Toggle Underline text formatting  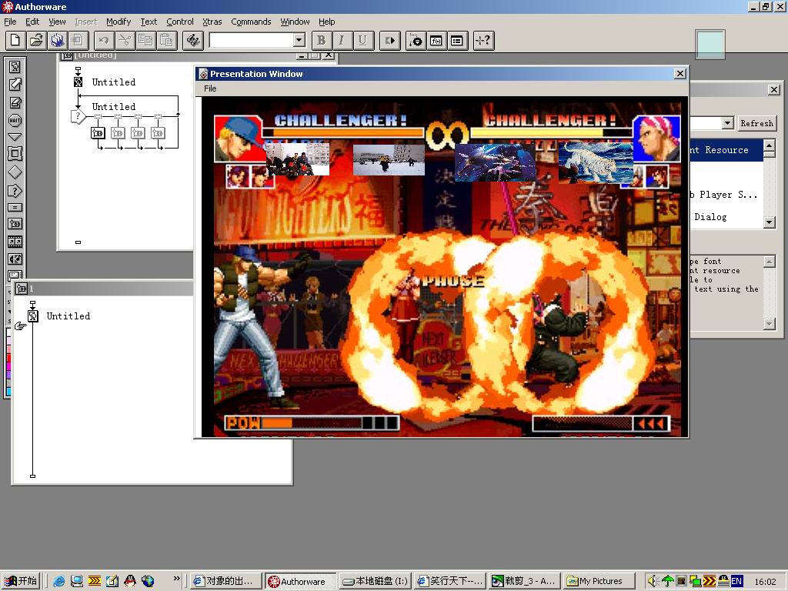362,40
